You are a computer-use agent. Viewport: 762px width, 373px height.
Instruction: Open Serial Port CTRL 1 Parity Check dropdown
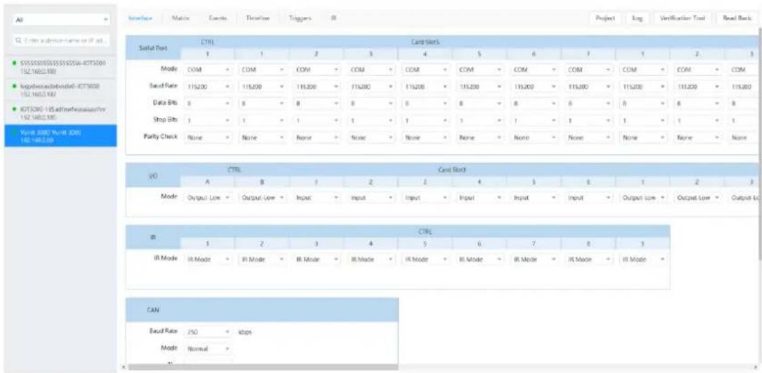pyautogui.click(x=208, y=137)
